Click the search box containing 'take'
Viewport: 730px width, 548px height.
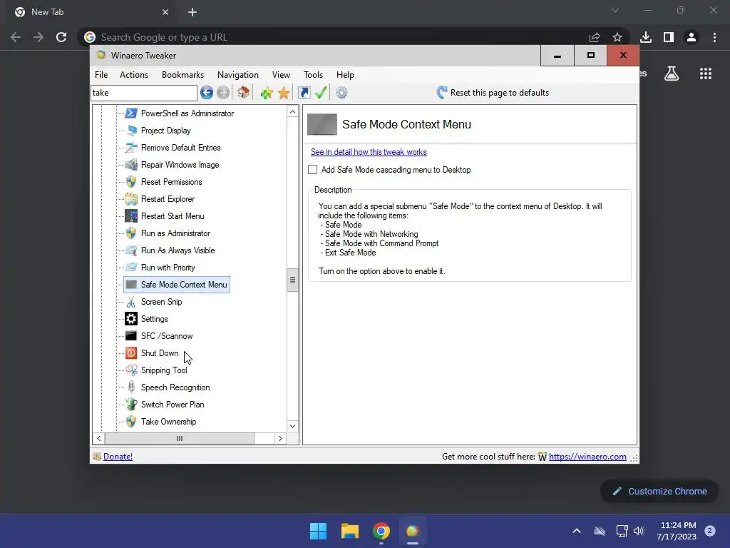[x=144, y=93]
